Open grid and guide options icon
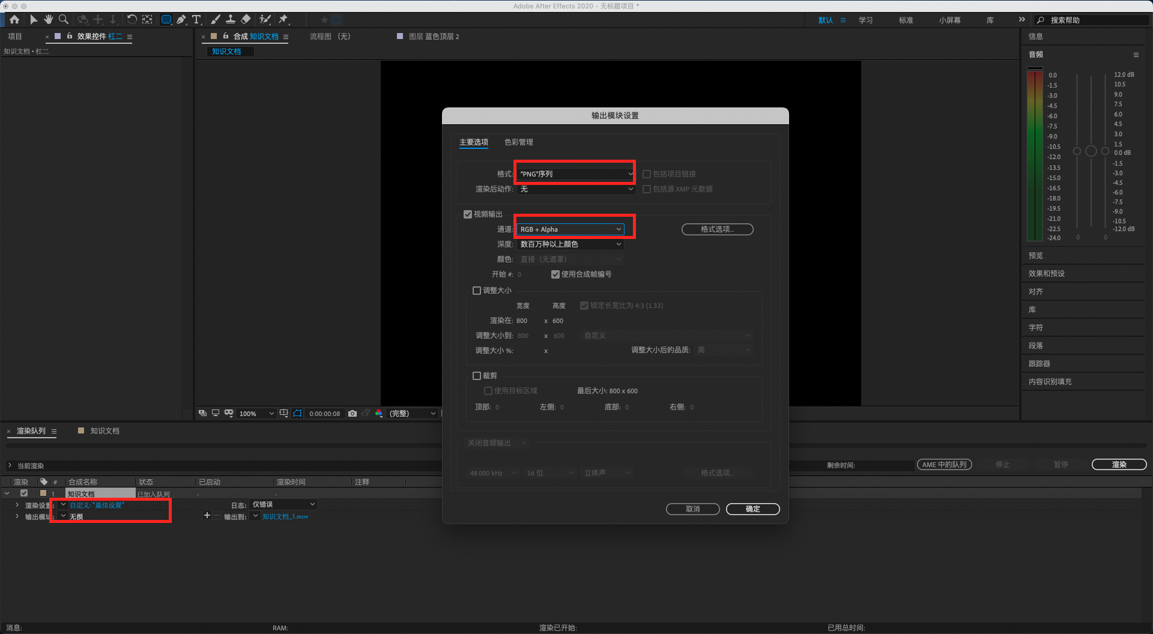The height and width of the screenshot is (634, 1153). pos(283,414)
